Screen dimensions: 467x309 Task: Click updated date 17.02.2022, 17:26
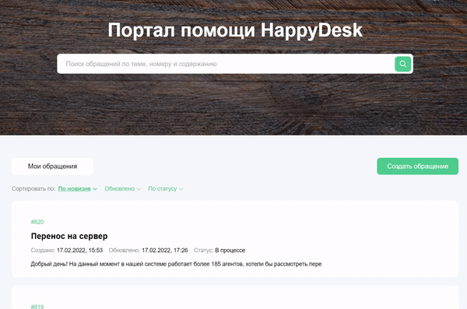165,251
